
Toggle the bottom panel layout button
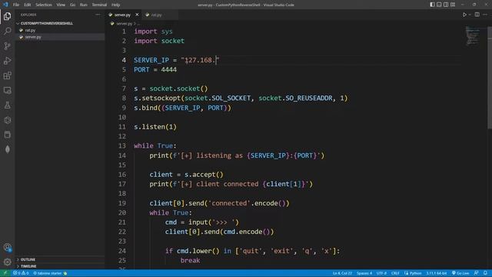pos(439,5)
